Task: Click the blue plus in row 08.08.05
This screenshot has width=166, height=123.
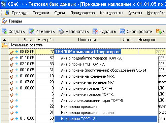Action: pyautogui.click(x=17, y=52)
